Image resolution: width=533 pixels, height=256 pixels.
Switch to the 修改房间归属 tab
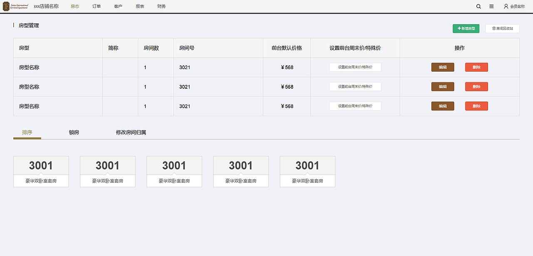pyautogui.click(x=132, y=132)
